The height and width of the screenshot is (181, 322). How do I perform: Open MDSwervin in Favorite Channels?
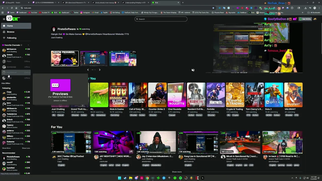coord(16,50)
